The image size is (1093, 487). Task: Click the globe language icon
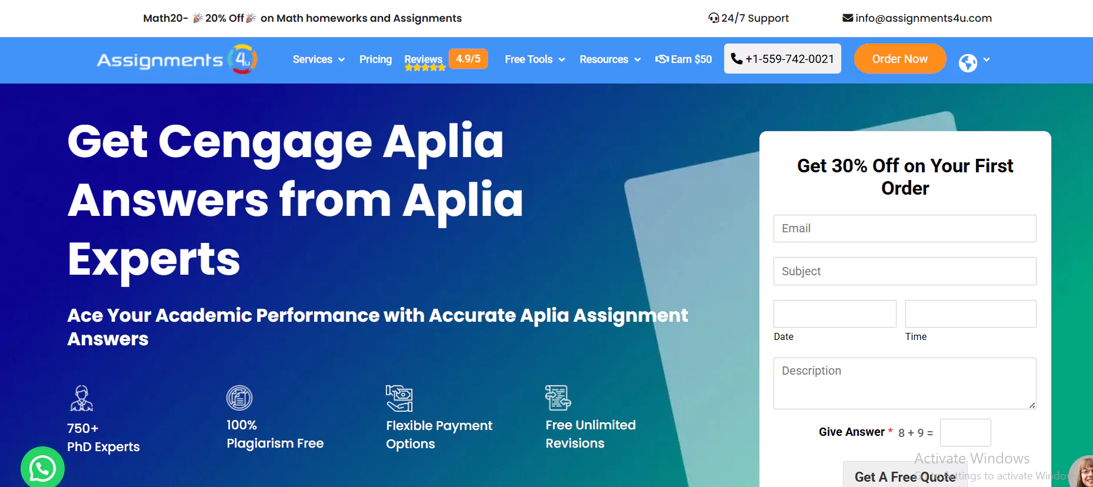pyautogui.click(x=968, y=62)
